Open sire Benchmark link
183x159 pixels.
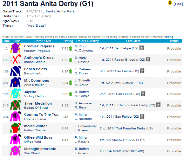(x=32, y=73)
